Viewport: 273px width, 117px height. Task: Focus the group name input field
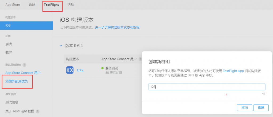pos(207,87)
